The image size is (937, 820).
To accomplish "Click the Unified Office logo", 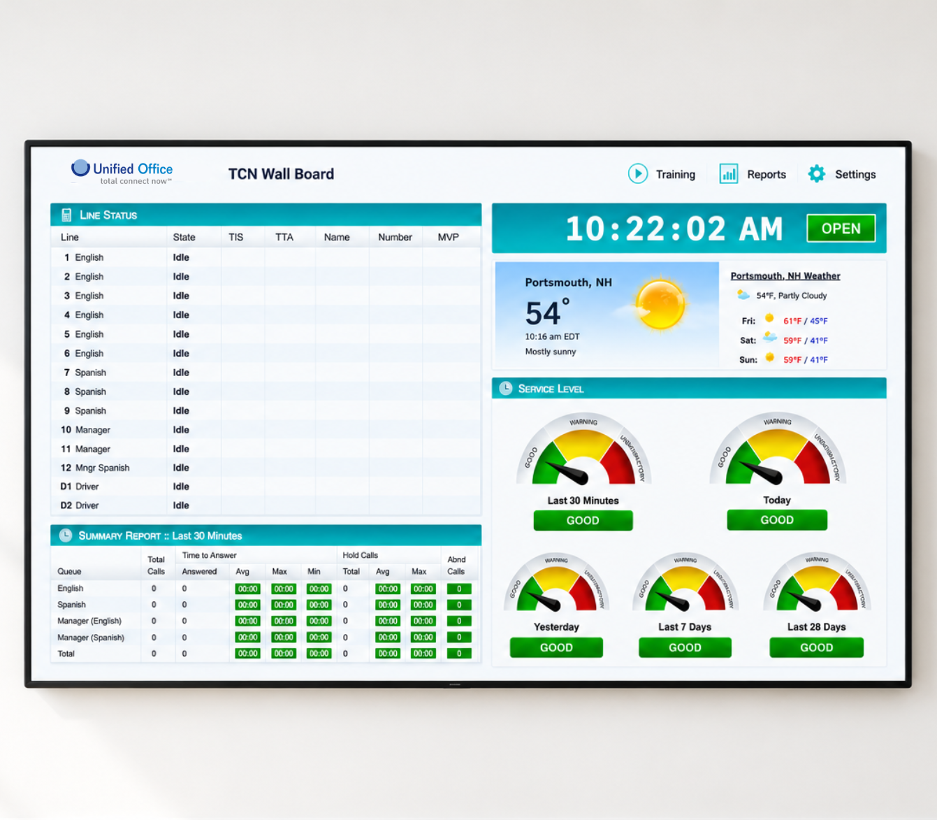I will [122, 172].
